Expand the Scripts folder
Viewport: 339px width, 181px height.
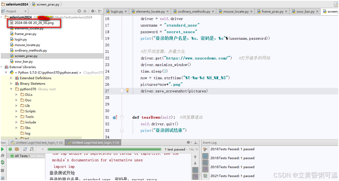[16, 111]
